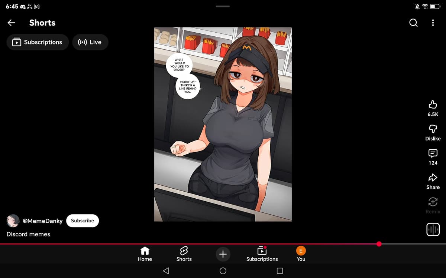
Task: Tap the Android back triangle button
Action: pos(166,271)
